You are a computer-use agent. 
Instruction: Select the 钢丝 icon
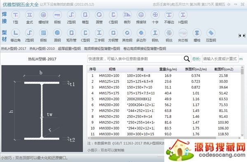point(169,33)
